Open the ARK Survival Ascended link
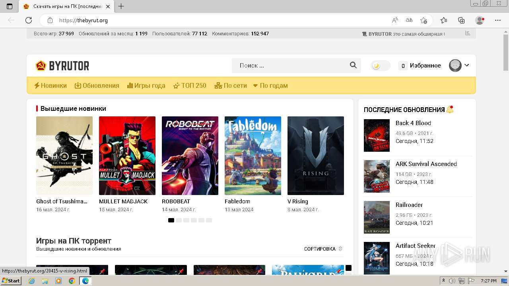Screen dimensions: 509x286 [426, 164]
